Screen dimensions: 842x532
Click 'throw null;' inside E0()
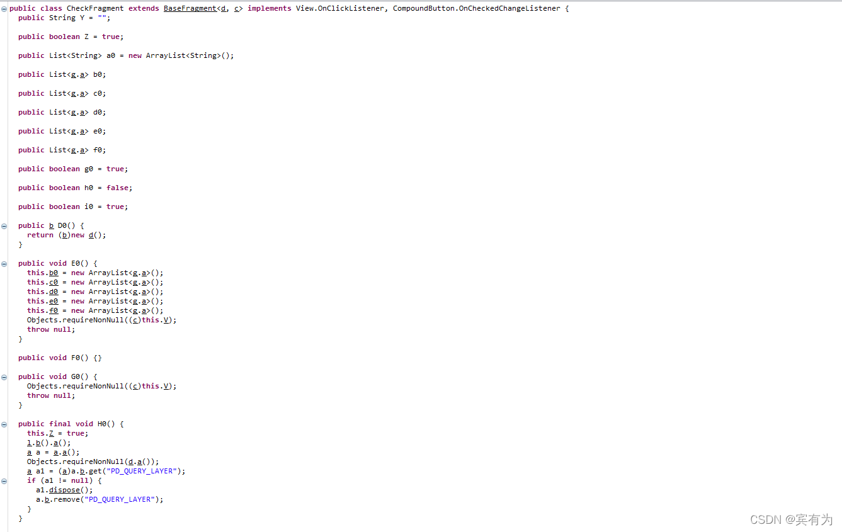51,329
